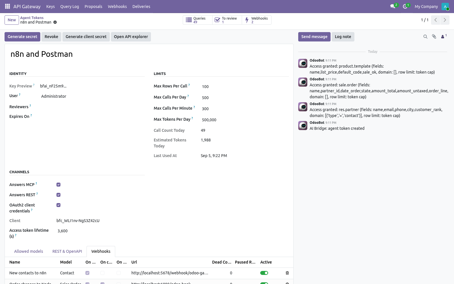
Task: Open the conversations chat icon in navbar
Action: point(393,6)
